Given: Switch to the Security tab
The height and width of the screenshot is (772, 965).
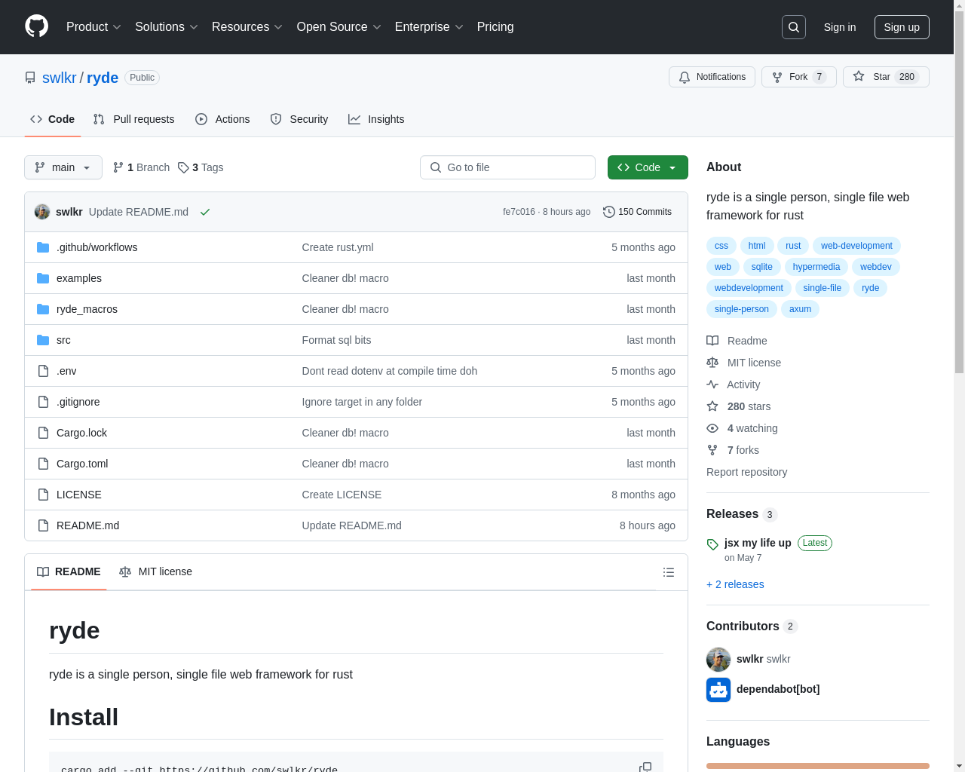Looking at the screenshot, I should [x=299, y=119].
